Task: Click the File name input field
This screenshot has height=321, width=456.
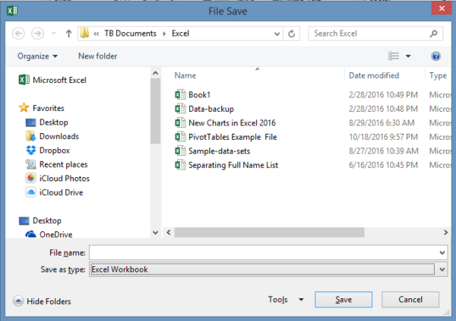Action: [268, 253]
